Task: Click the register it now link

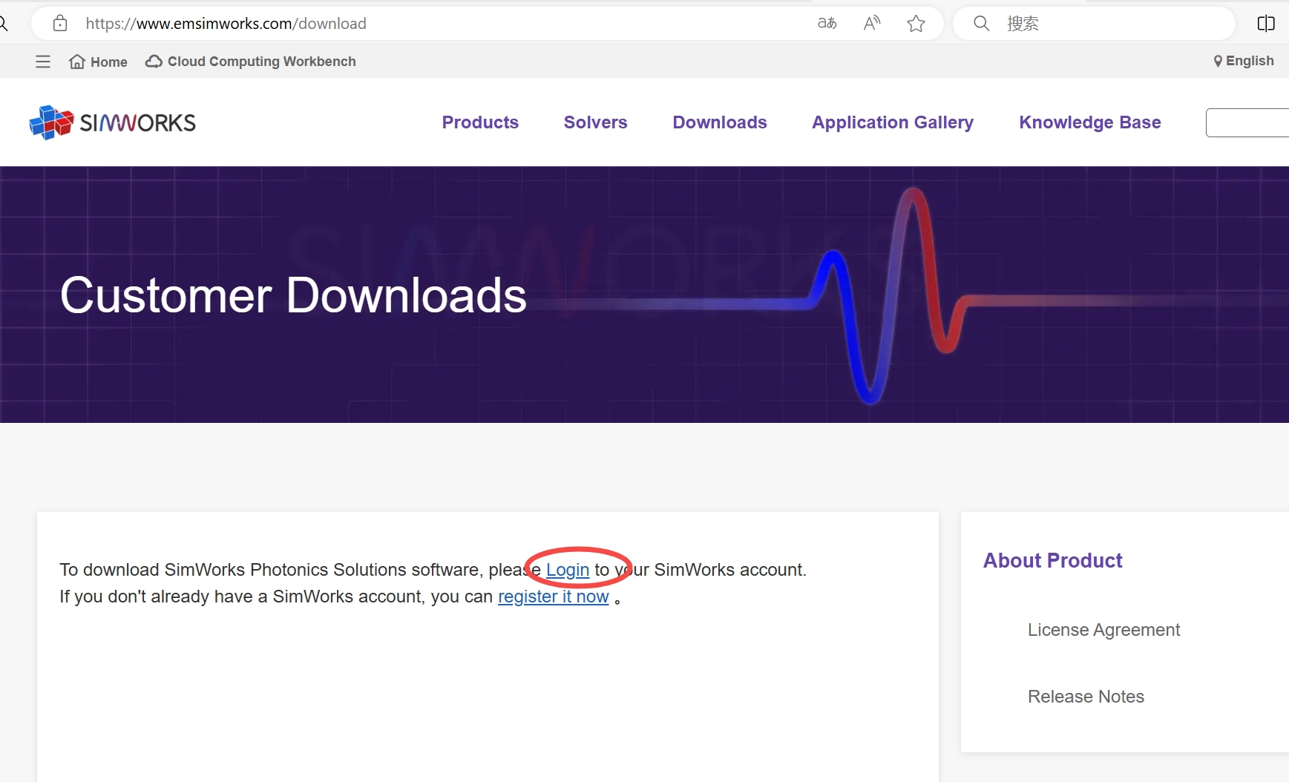Action: point(553,597)
